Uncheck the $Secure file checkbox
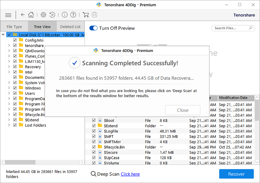This screenshot has width=260, height=183. click(x=94, y=152)
